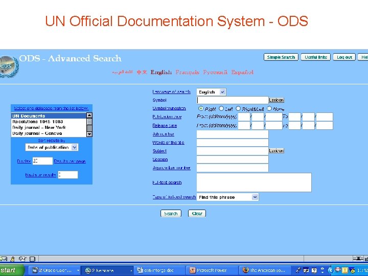This screenshot has width=368, height=276.
Task: Click the Words of the title field
Action: tap(233, 143)
